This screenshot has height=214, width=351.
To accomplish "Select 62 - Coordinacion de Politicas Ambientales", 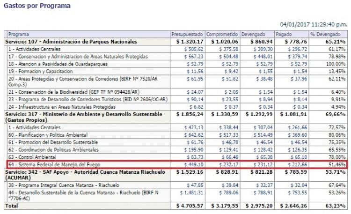I will pyautogui.click(x=53, y=150).
